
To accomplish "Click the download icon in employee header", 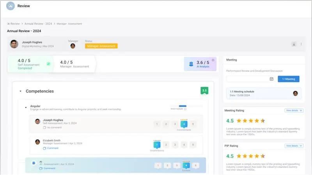I will click(x=294, y=44).
